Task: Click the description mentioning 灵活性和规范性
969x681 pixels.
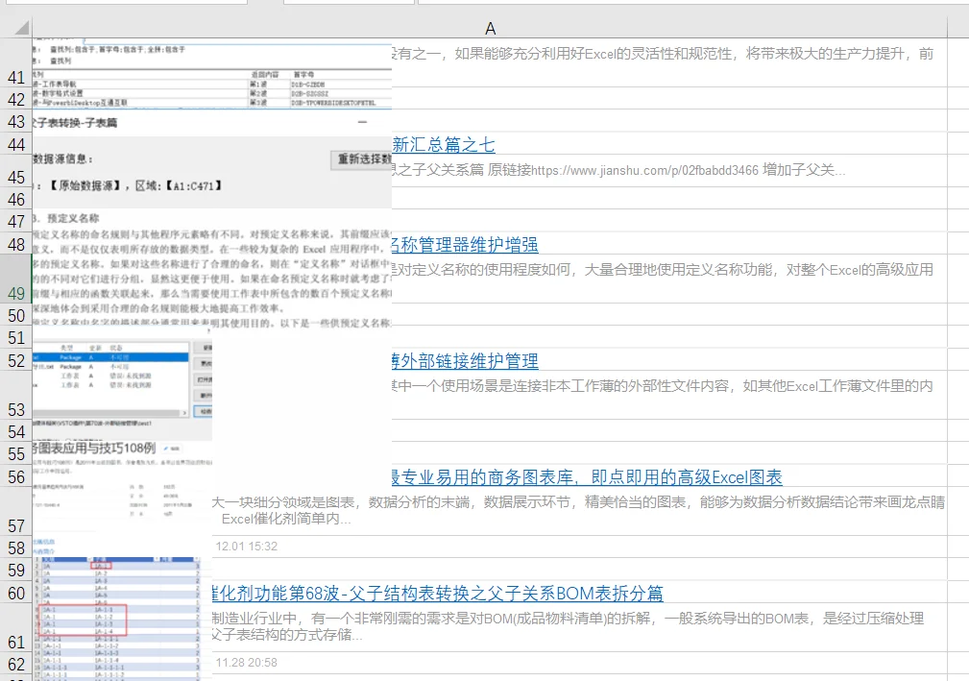Action: tap(663, 53)
